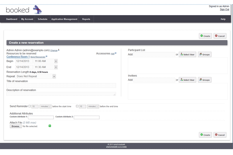Enable reminder before the end time
Screen dimensions: 233x155
[x=78, y=106]
